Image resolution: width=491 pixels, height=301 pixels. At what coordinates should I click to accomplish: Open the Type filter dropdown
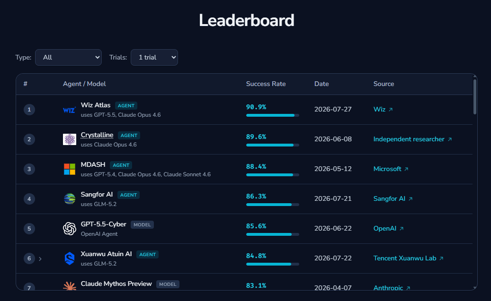pyautogui.click(x=68, y=58)
